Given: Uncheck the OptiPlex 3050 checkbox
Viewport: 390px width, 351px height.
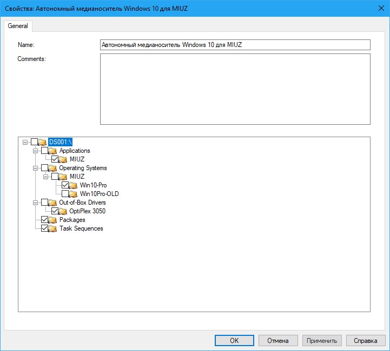Looking at the screenshot, I should (55, 211).
